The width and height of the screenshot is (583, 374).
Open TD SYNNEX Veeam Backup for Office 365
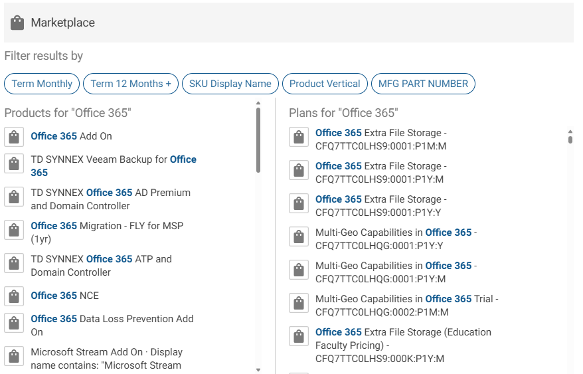[x=114, y=166]
